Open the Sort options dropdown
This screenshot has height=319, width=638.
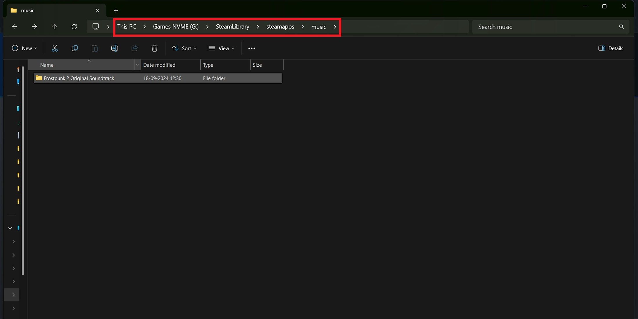pos(184,48)
